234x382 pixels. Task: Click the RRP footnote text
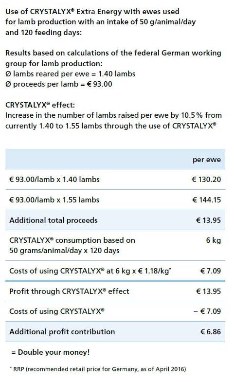pyautogui.click(x=98, y=369)
